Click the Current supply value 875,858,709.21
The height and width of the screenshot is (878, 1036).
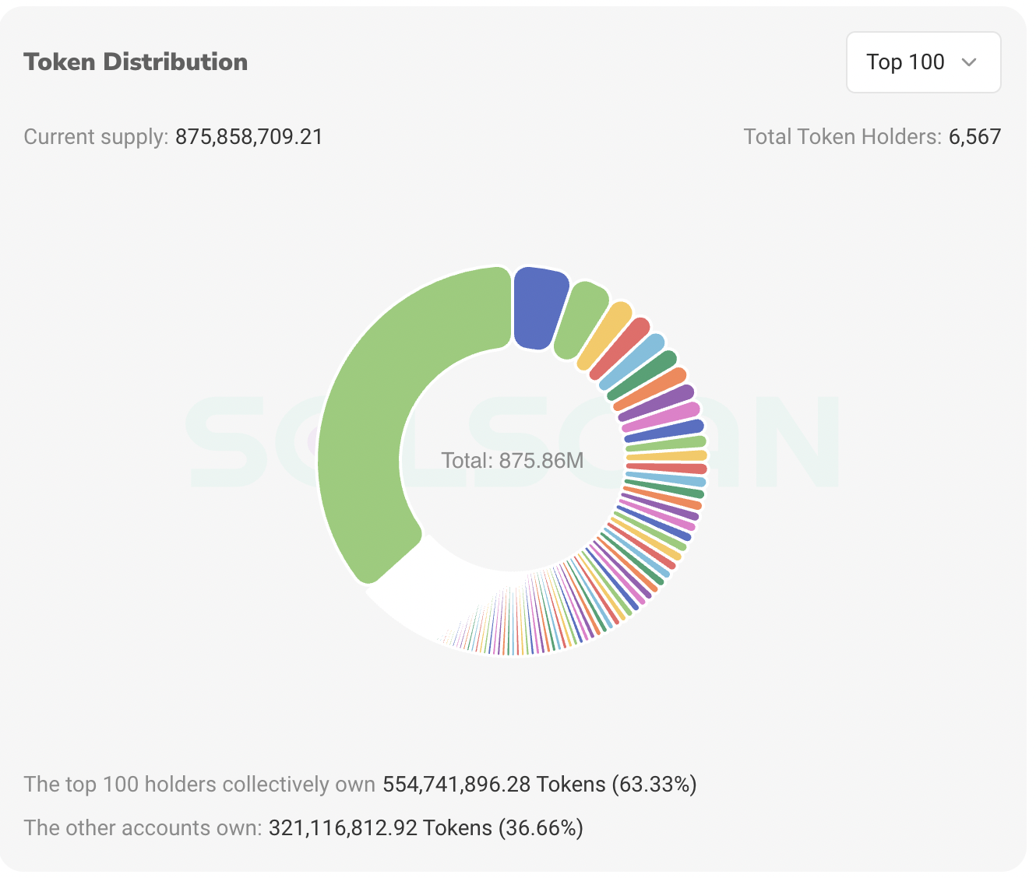click(248, 136)
